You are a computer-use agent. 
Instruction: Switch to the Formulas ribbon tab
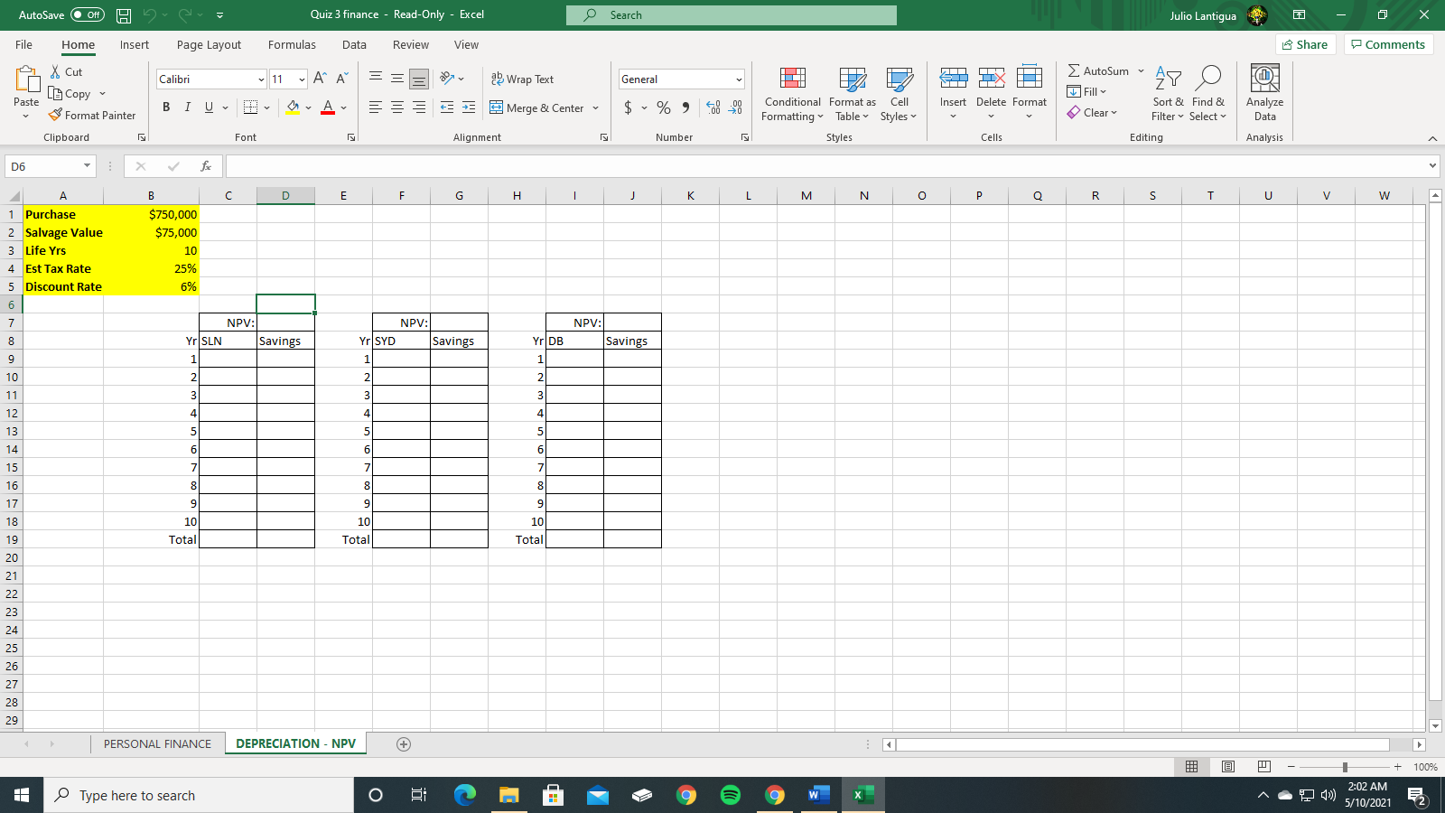(292, 44)
